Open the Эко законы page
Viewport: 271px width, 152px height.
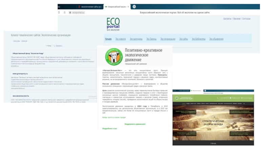click(x=151, y=39)
